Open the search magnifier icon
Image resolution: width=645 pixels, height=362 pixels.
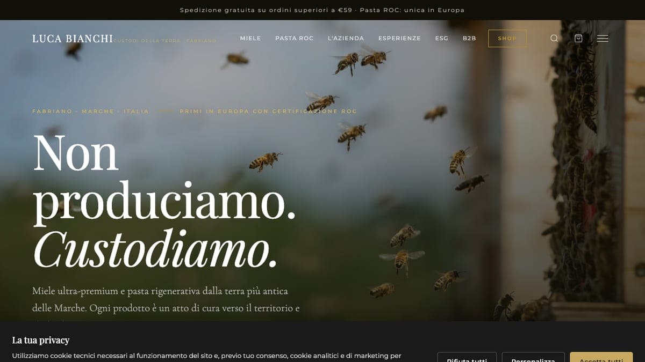(554, 39)
